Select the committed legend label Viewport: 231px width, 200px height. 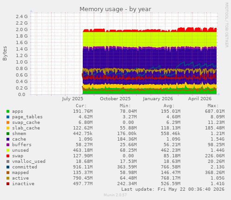[25, 167]
